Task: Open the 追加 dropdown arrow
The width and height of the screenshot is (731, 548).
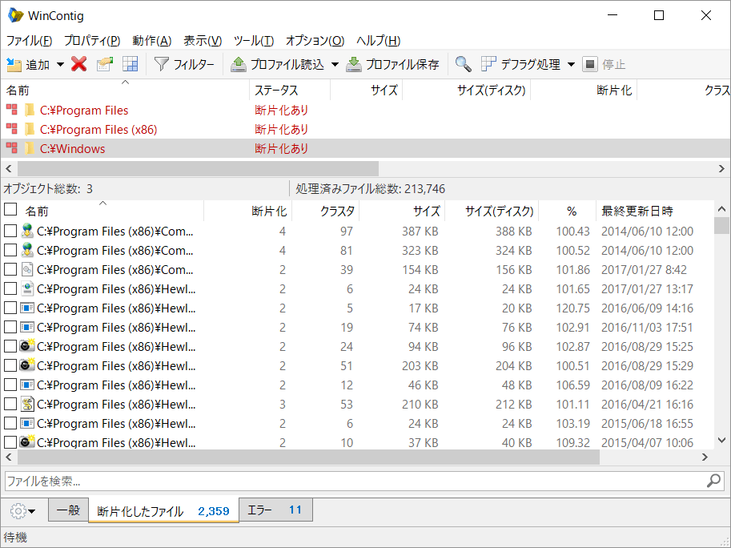Action: (x=60, y=64)
